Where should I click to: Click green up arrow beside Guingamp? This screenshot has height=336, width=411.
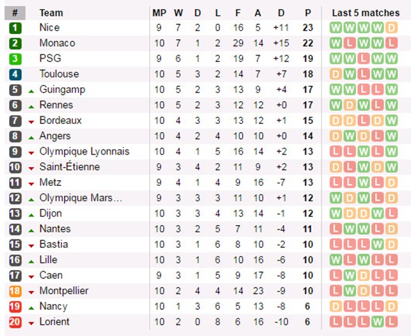coord(31,91)
